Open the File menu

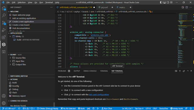[8, 2]
